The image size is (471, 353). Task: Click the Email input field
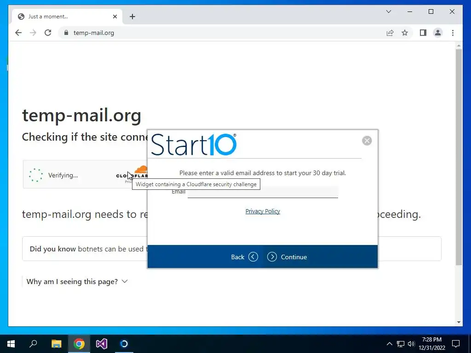click(263, 192)
